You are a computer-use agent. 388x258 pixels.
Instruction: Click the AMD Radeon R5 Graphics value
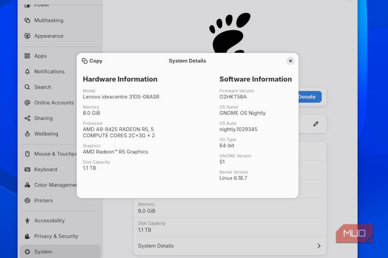tap(115, 152)
